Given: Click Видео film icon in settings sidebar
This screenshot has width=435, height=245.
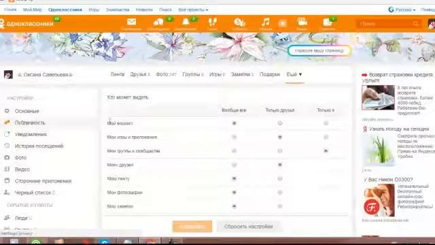Looking at the screenshot, I should click(7, 169).
